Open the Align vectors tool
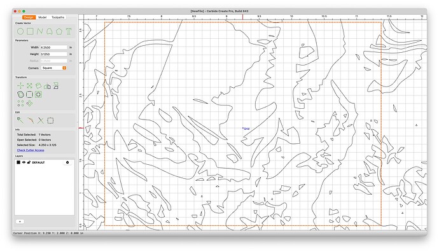This screenshot has height=252, width=439. 56,86
